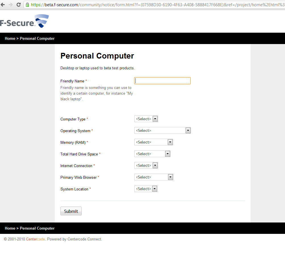Click the Operating System label
This screenshot has width=285, height=262.
coord(75,131)
